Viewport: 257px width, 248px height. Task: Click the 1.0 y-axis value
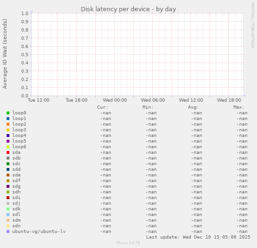click(25, 13)
